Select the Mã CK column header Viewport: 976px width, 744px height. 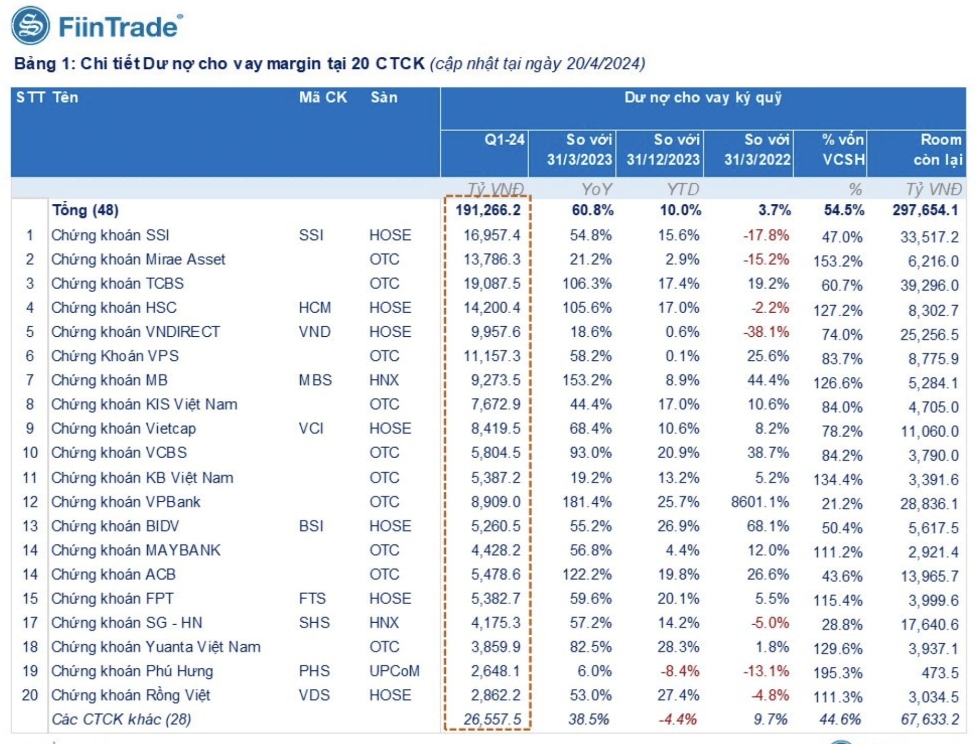click(x=323, y=97)
